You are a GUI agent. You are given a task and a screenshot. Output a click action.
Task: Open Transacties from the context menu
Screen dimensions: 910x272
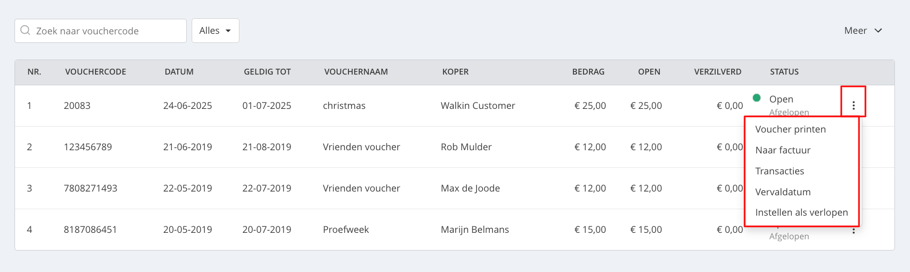(780, 171)
